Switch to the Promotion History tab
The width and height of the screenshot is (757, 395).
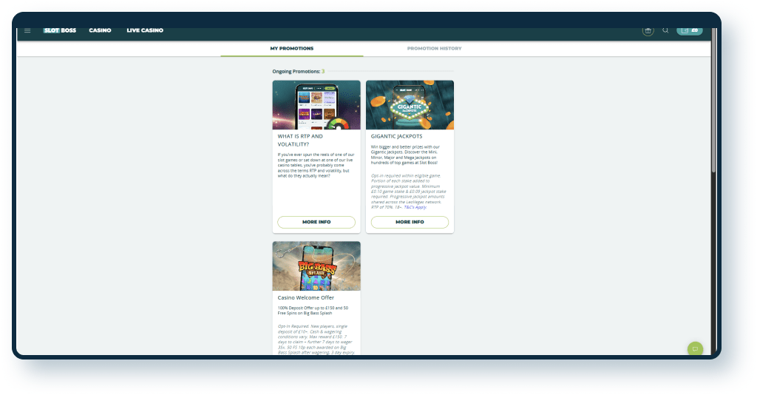tap(434, 48)
